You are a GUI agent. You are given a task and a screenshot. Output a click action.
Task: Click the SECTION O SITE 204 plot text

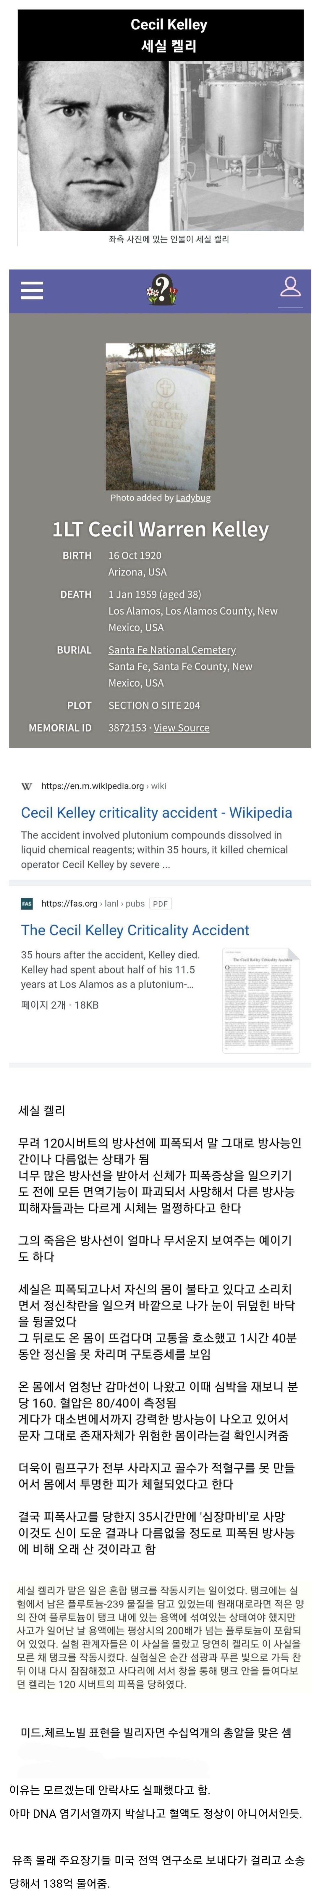pyautogui.click(x=154, y=705)
